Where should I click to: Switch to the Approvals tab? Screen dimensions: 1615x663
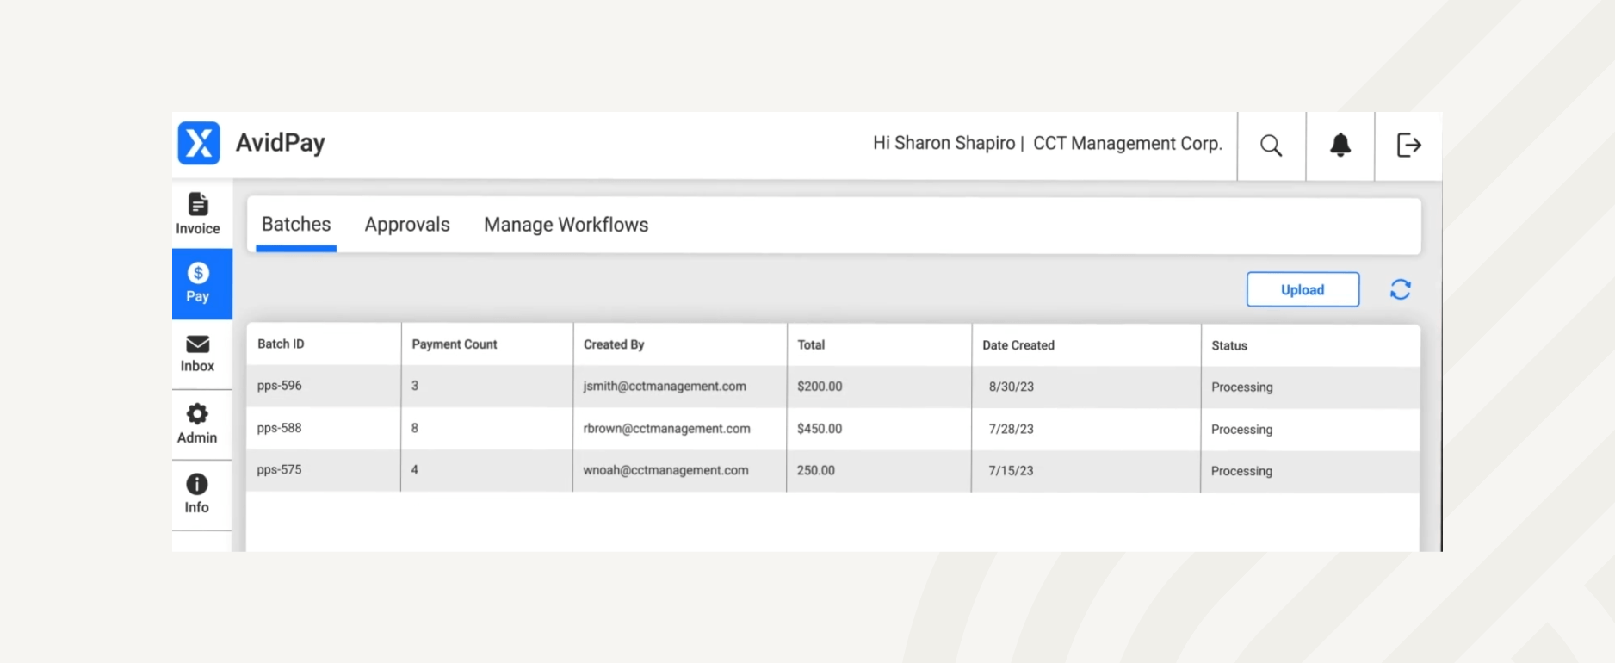tap(407, 225)
